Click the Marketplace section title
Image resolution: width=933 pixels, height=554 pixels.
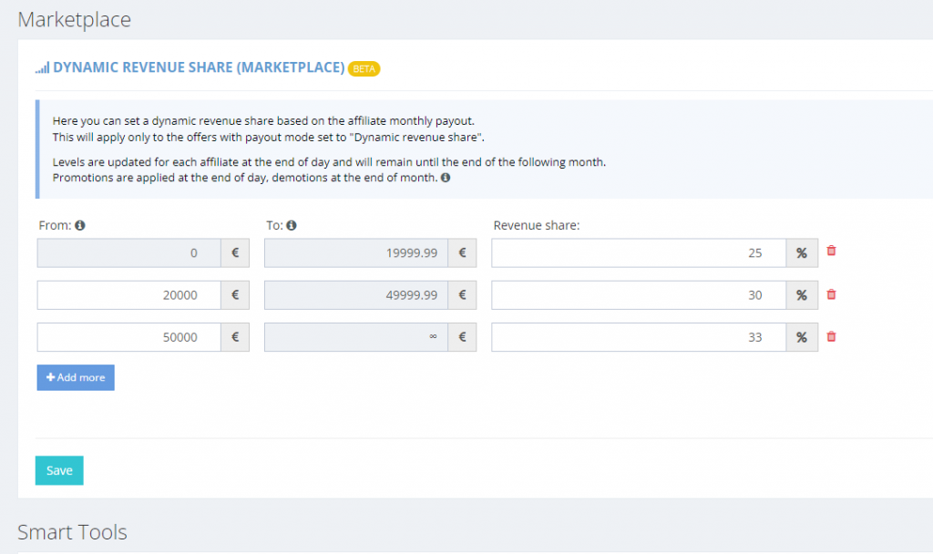coord(75,20)
